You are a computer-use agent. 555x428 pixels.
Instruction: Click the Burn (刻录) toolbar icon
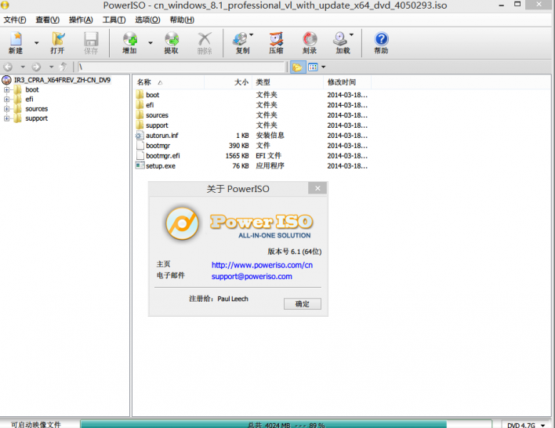coord(310,43)
